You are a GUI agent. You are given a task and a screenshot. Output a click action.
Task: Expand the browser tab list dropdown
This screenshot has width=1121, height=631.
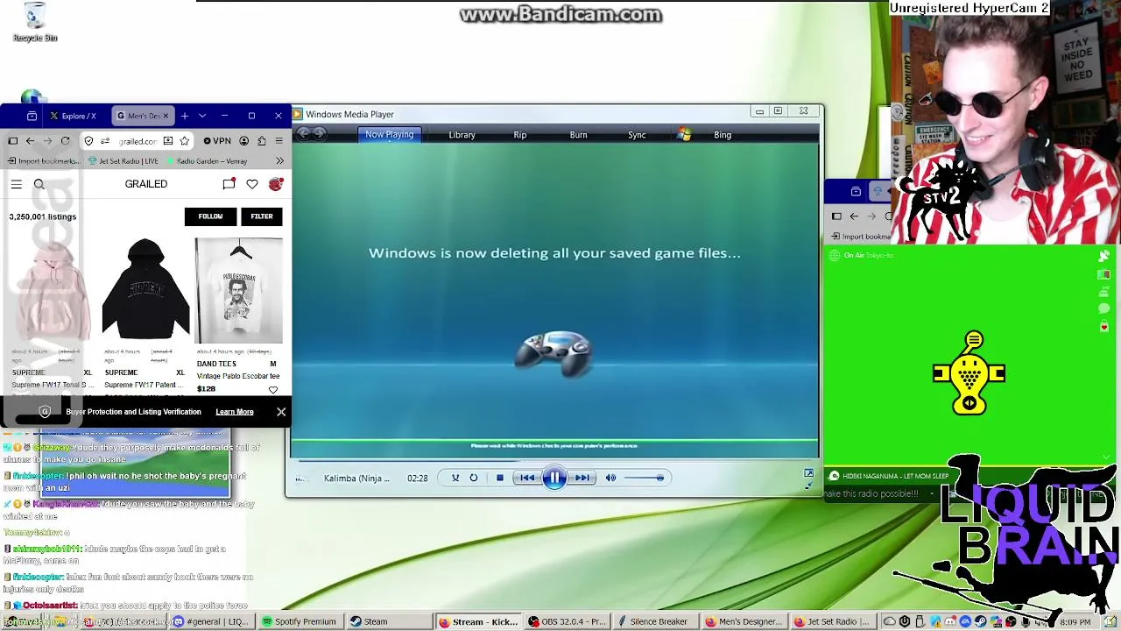coord(202,116)
